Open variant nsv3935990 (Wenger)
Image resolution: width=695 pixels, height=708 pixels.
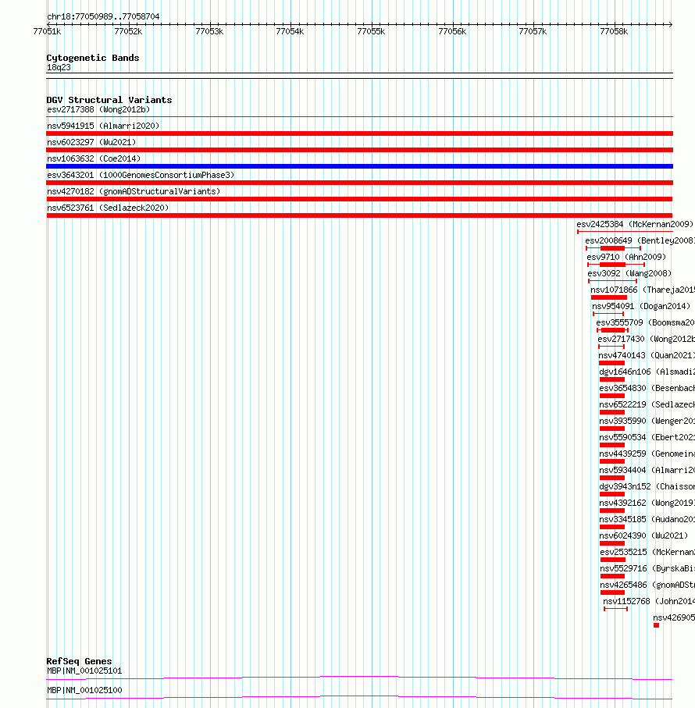coord(647,421)
